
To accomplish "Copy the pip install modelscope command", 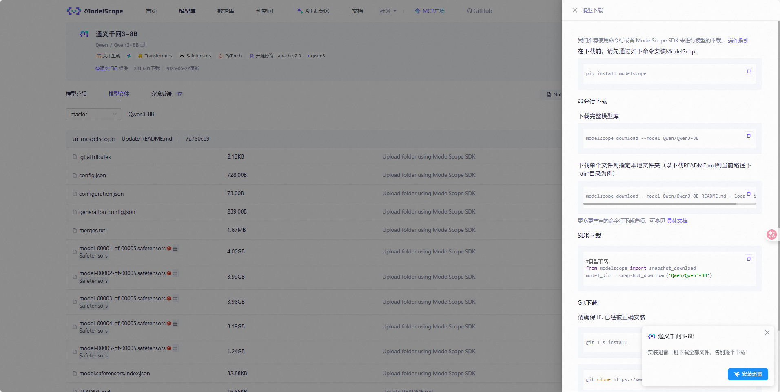I will [x=749, y=71].
